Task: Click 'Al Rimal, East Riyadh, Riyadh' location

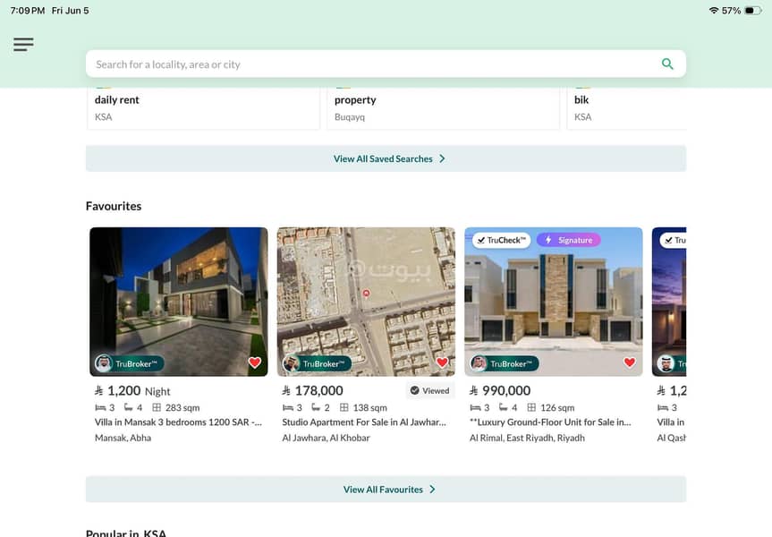Action: coord(527,438)
